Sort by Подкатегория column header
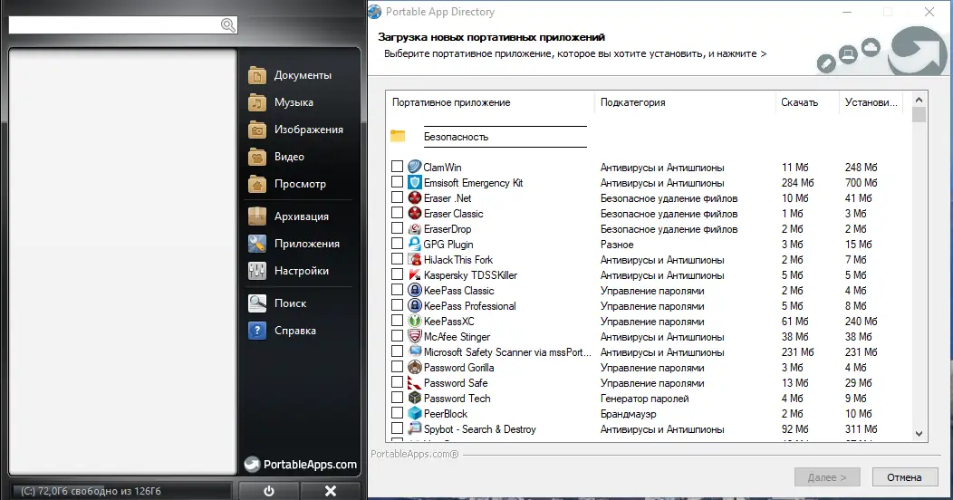 [685, 102]
